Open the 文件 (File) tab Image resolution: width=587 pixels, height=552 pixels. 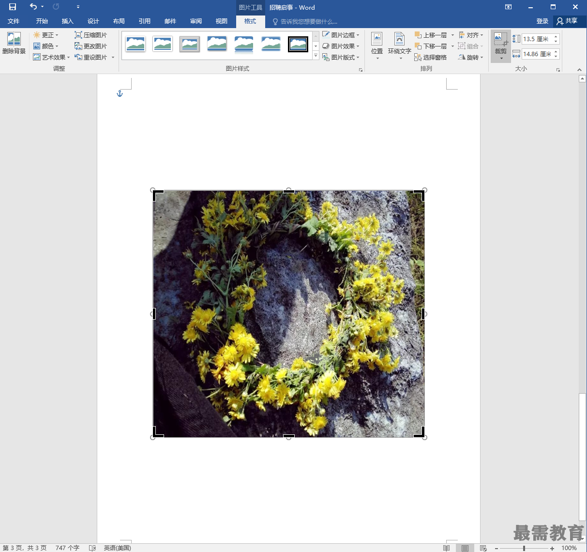[14, 21]
